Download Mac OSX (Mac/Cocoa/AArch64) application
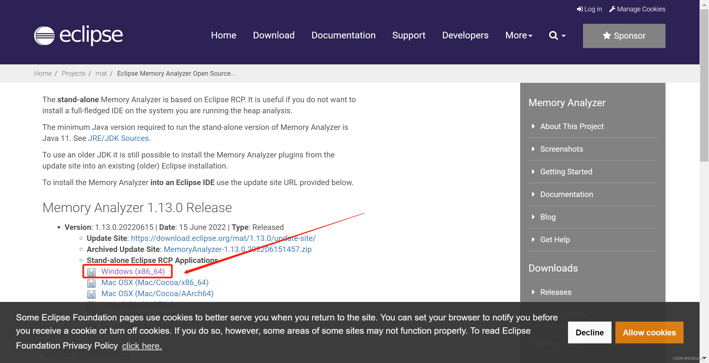Image resolution: width=709 pixels, height=363 pixels. (x=157, y=293)
